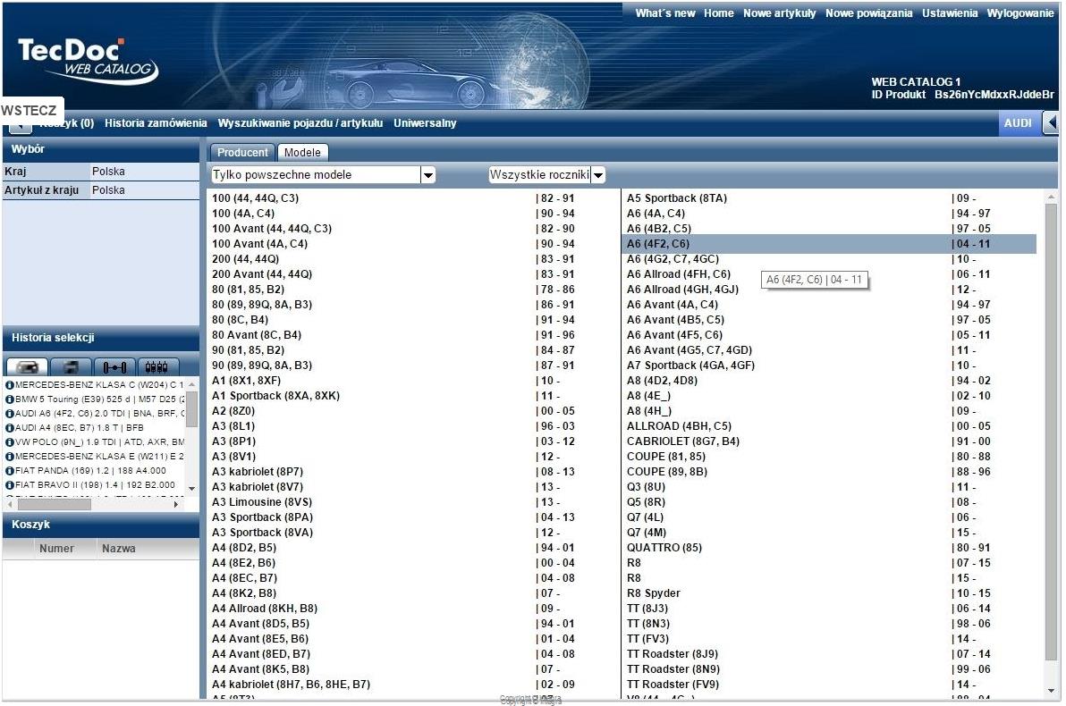This screenshot has width=1066, height=706.
Task: Open What's new menu item
Action: pyautogui.click(x=664, y=13)
